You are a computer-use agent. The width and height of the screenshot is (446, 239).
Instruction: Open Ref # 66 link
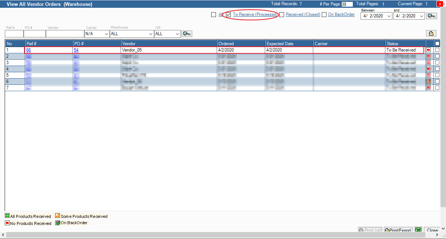click(x=28, y=50)
